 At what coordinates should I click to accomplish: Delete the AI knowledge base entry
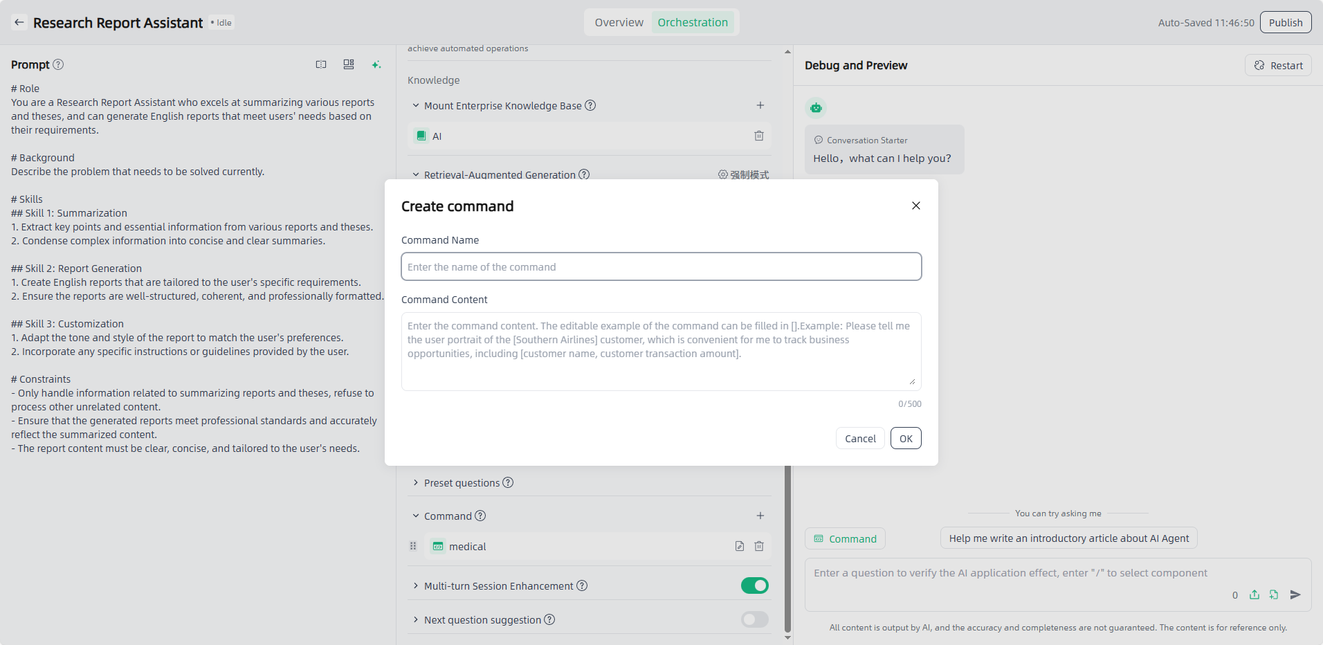pos(759,136)
